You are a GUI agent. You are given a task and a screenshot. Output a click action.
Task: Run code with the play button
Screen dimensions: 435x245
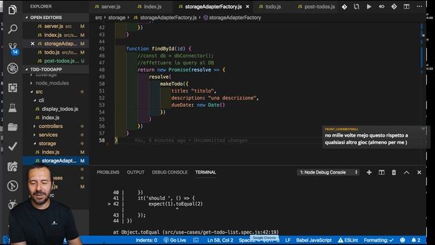(x=369, y=6)
